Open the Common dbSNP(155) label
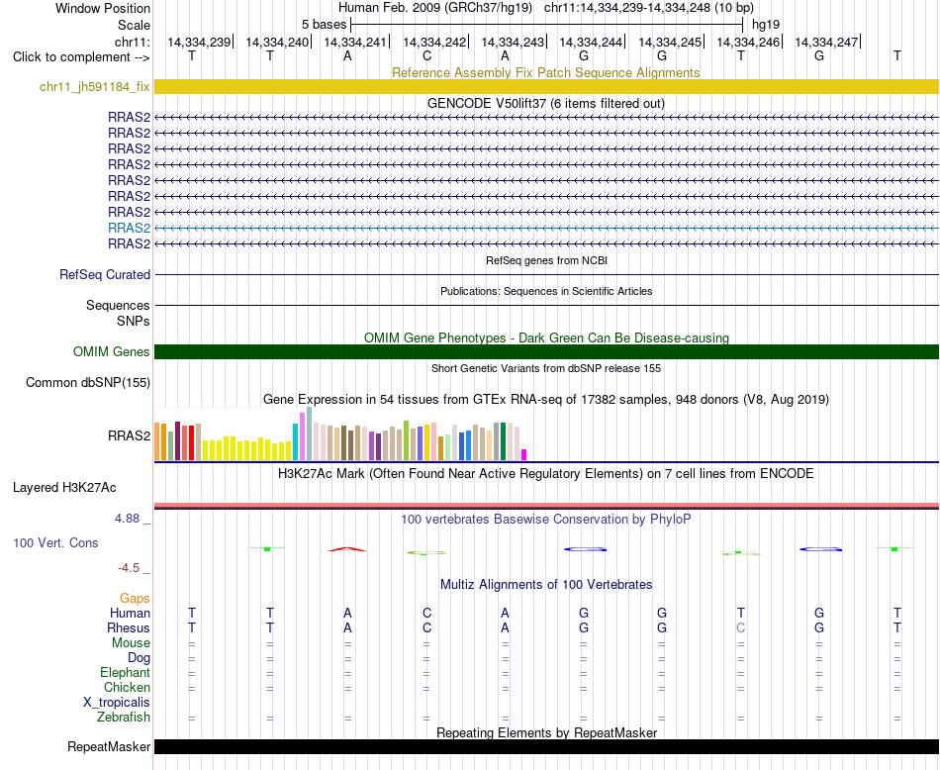This screenshot has height=770, width=940. point(87,383)
